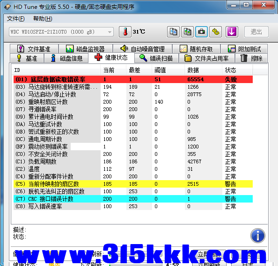The width and height of the screenshot is (278, 266).
Task: Switch to the 随机存取 tab
Action: pos(197,49)
